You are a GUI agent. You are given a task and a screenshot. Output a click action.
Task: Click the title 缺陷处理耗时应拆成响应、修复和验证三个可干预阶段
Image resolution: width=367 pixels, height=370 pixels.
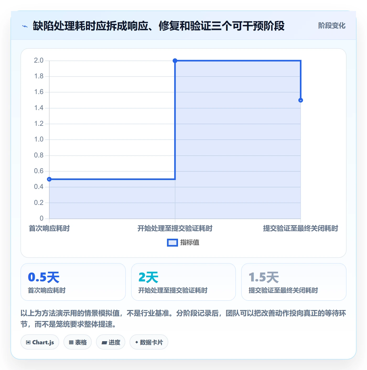click(159, 26)
